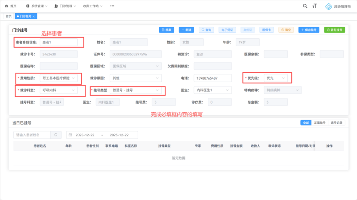Image resolution: width=357 pixels, height=200 pixels.
Task: Click the 费用性质 column header in table
Action: click(x=217, y=146)
